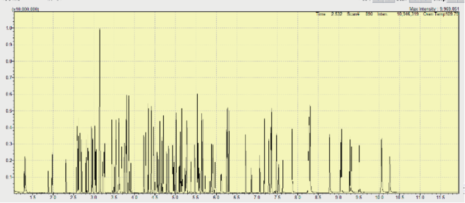Select the first peak near 1.3 minutes
This screenshot has height=203, width=465.
(25, 175)
